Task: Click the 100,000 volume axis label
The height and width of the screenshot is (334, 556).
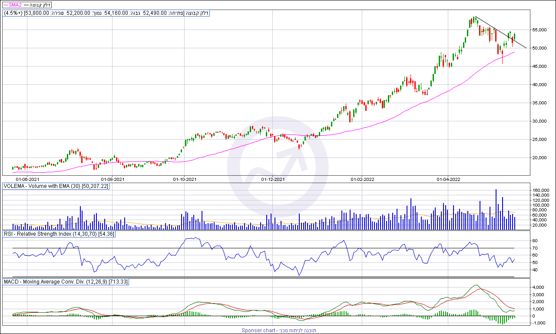Action: pos(541,205)
